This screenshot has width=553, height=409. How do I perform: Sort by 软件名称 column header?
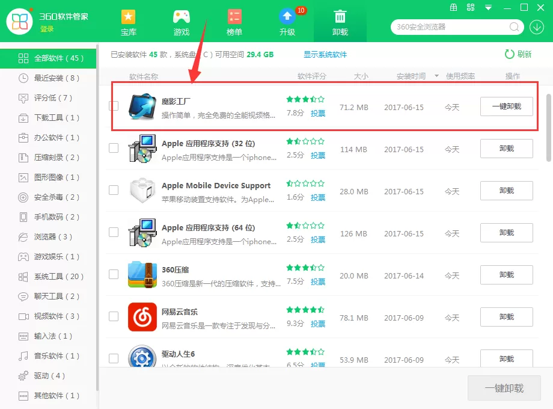tap(144, 76)
